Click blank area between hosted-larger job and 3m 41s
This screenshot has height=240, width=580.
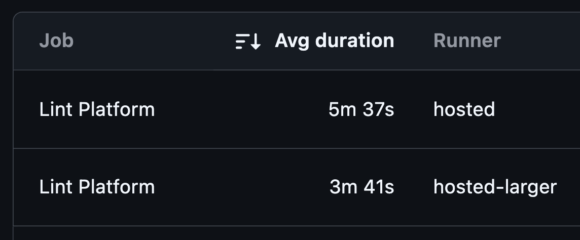(x=242, y=187)
